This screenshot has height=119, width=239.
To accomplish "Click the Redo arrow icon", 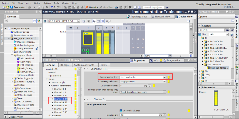I will (x=58, y=7).
